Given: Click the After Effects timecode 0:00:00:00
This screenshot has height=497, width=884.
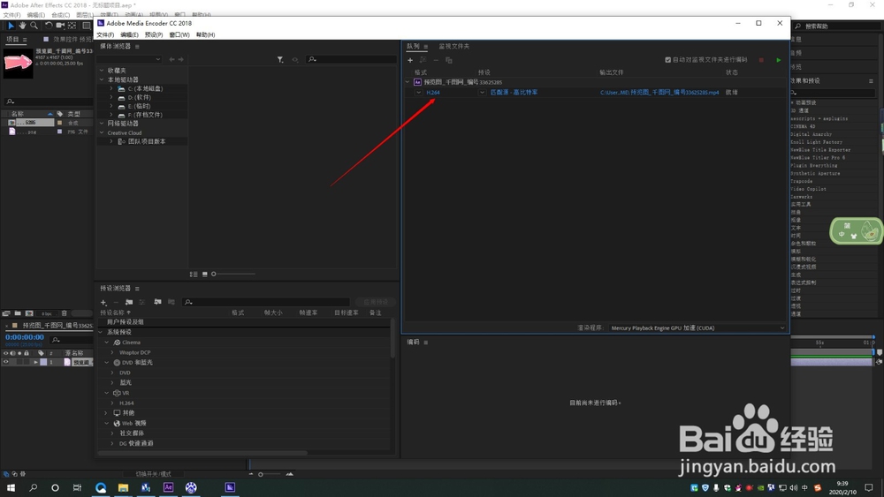Looking at the screenshot, I should tap(25, 337).
